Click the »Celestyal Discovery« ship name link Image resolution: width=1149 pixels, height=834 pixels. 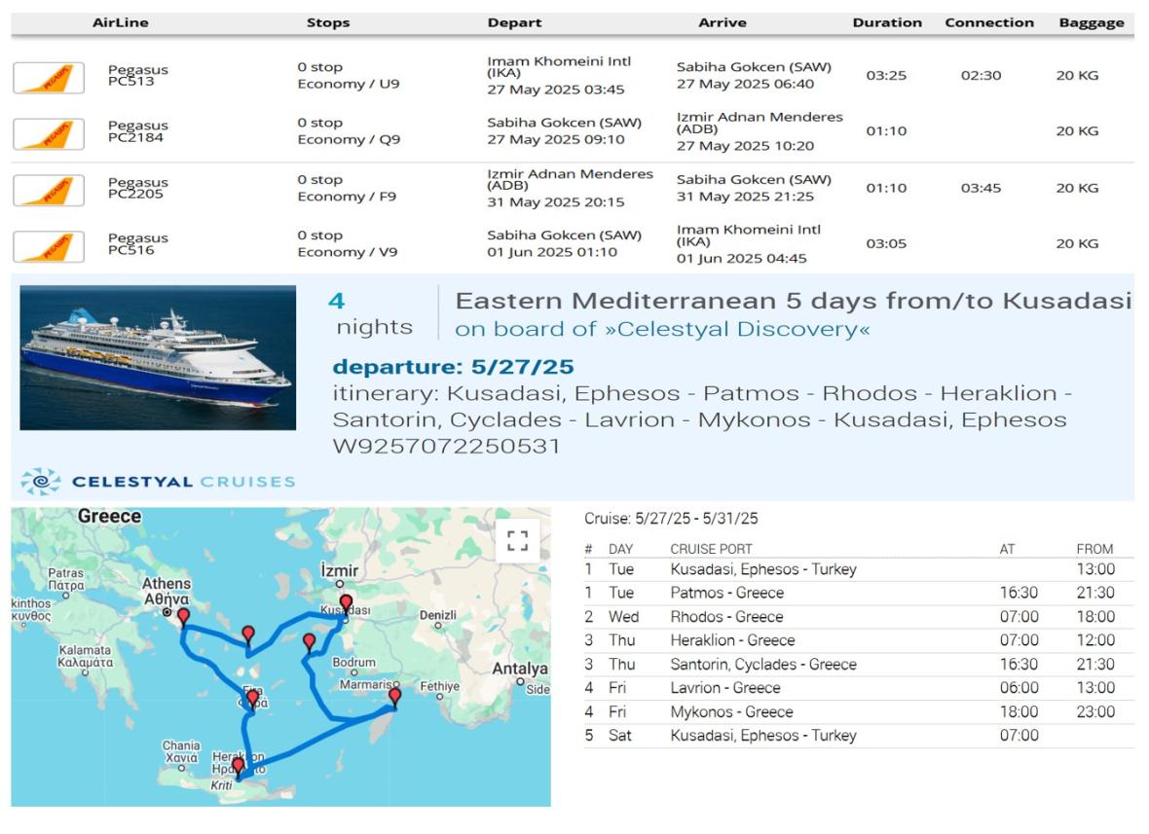tap(663, 330)
